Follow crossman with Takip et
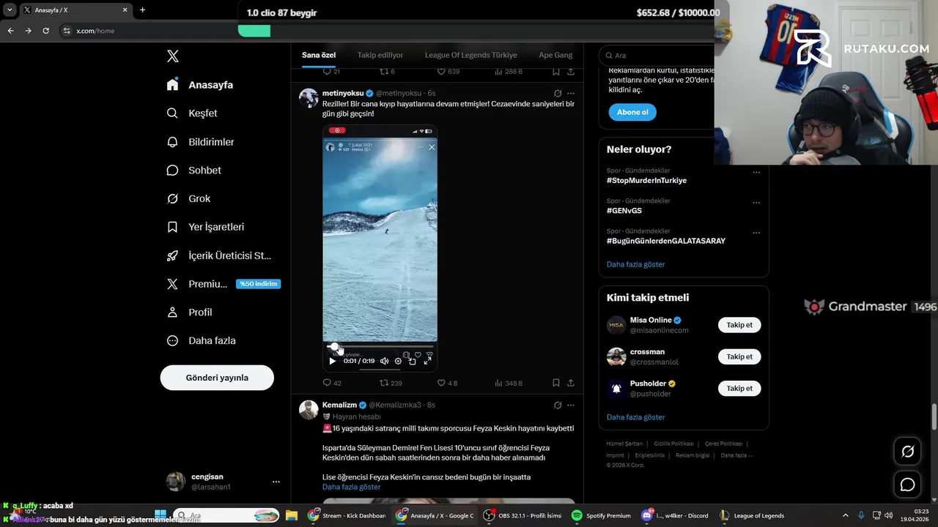The image size is (938, 527). (x=739, y=357)
